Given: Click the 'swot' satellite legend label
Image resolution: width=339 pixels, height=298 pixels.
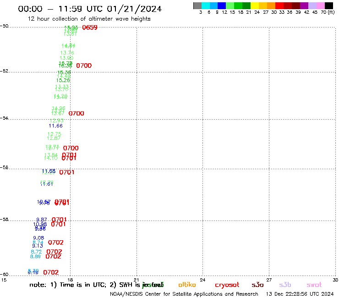Looking at the screenshot, I should (314, 285).
